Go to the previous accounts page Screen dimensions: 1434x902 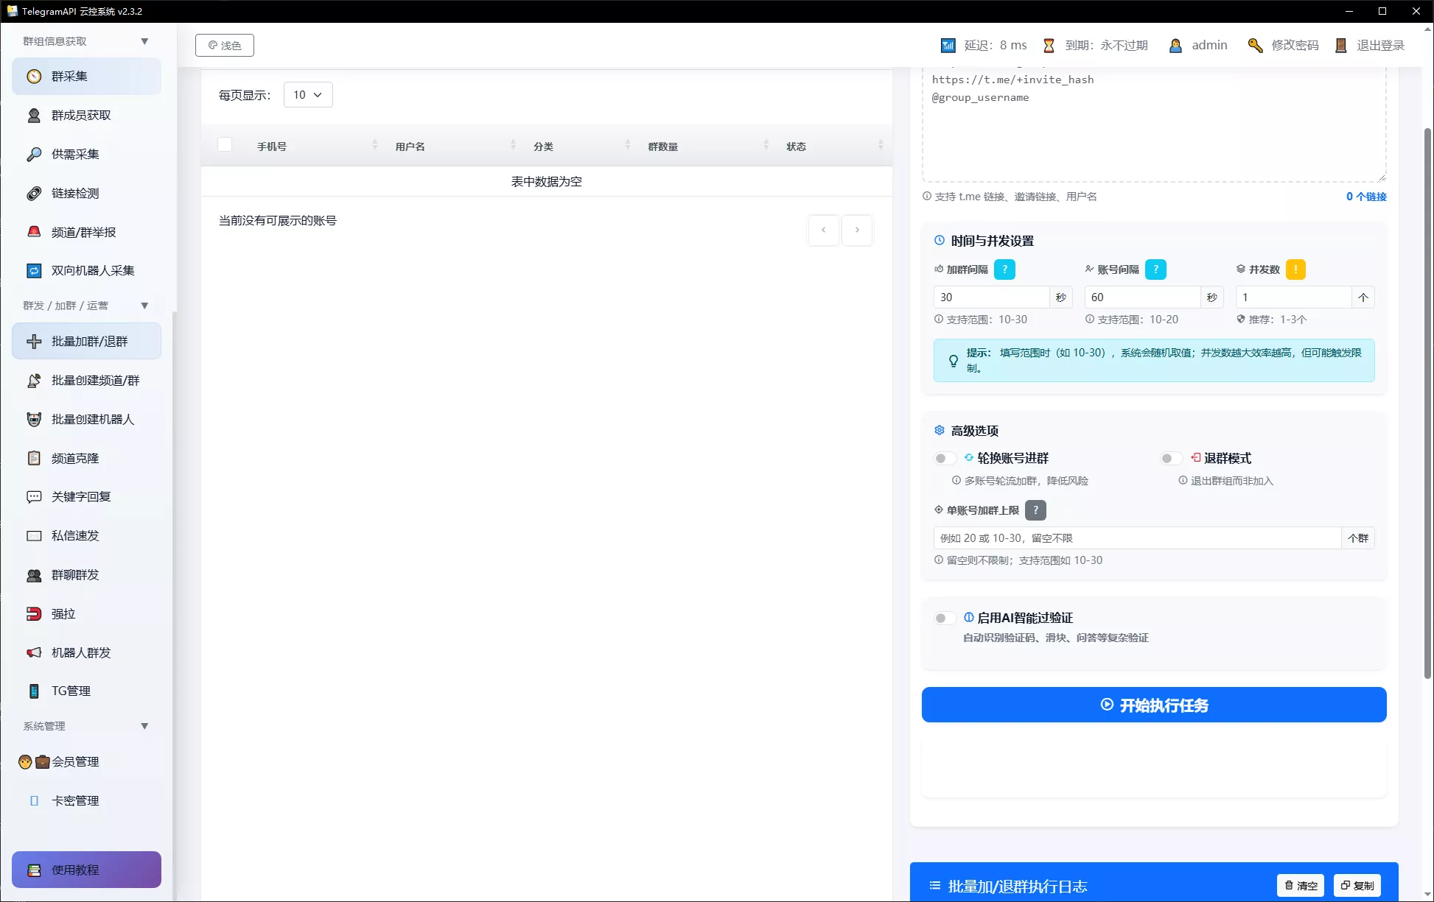point(823,230)
